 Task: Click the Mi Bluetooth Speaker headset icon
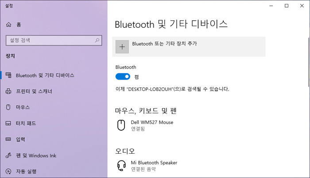[121, 166]
